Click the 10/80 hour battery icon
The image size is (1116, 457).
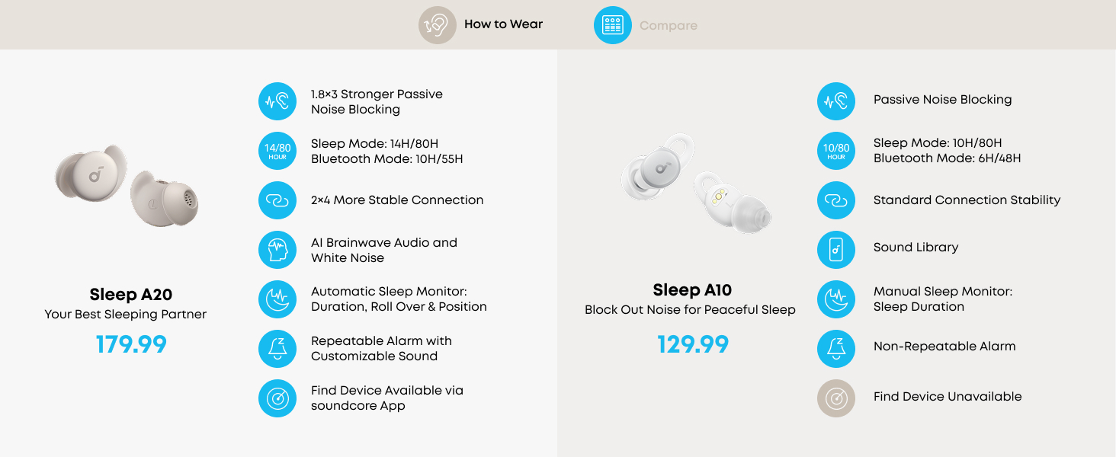836,151
